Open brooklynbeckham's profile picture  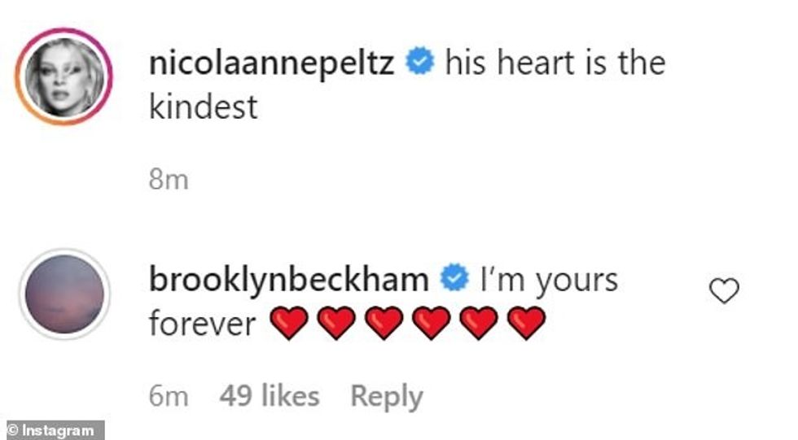(x=64, y=294)
